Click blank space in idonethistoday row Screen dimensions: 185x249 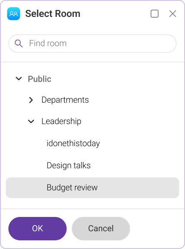139,143
